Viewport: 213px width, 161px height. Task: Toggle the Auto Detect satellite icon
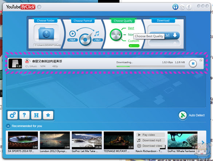pyautogui.click(x=183, y=115)
